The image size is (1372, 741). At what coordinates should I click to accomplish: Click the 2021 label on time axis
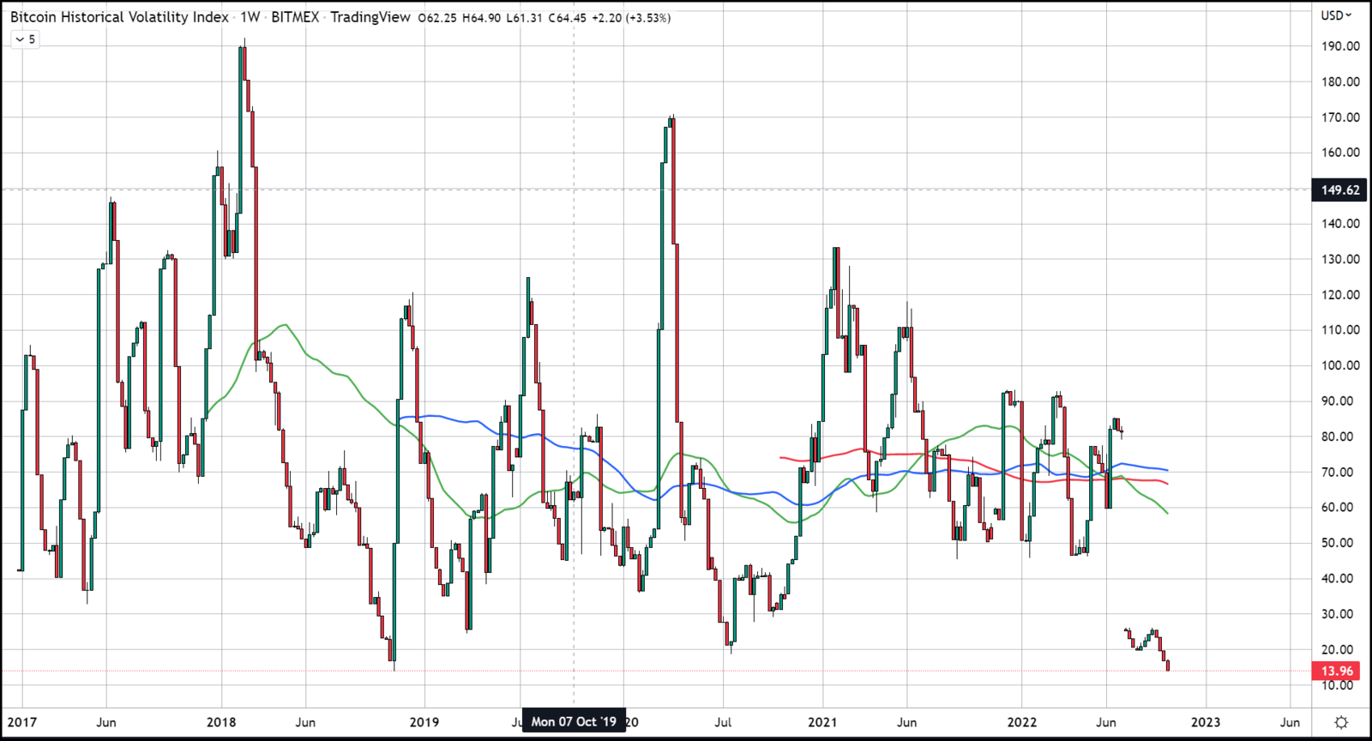point(821,722)
